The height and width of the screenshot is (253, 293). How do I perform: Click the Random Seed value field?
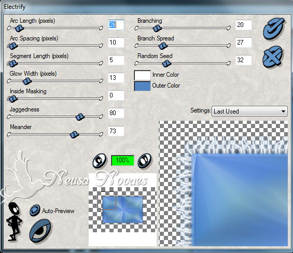[x=244, y=60]
